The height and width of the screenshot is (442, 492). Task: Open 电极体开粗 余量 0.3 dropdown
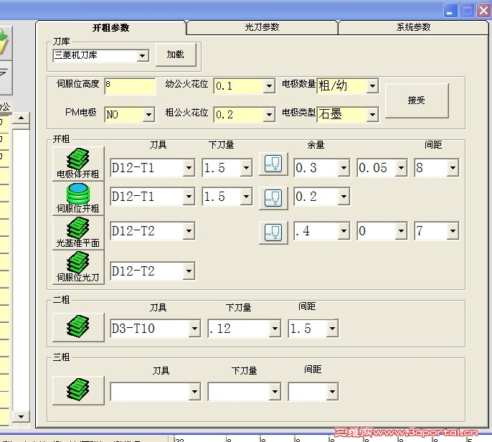point(344,168)
